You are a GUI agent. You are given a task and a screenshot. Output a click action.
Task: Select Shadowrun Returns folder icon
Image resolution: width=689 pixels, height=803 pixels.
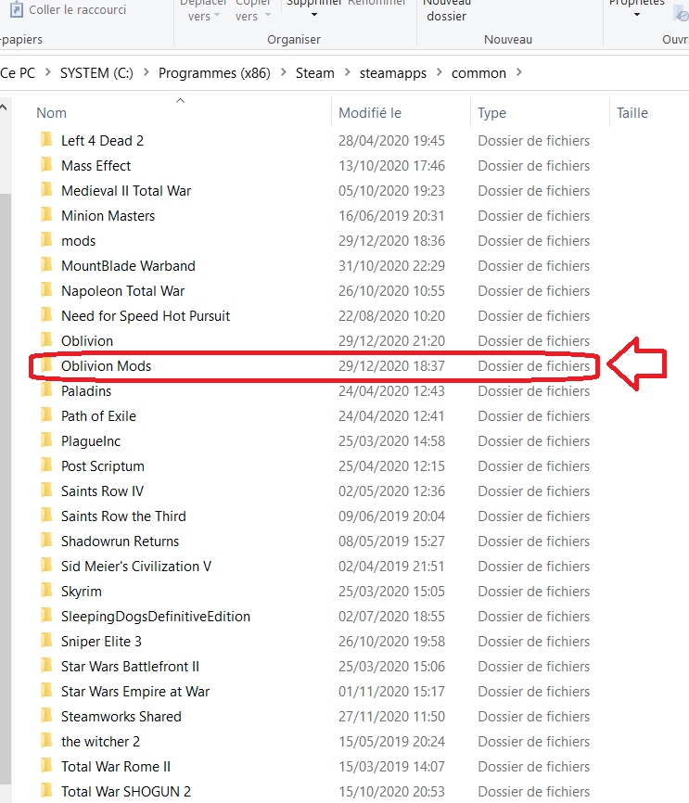click(46, 542)
